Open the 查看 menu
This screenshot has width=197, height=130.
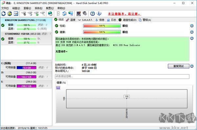(x=27, y=8)
